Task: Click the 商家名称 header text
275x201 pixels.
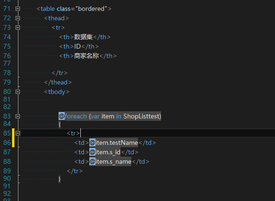Action: click(86, 56)
